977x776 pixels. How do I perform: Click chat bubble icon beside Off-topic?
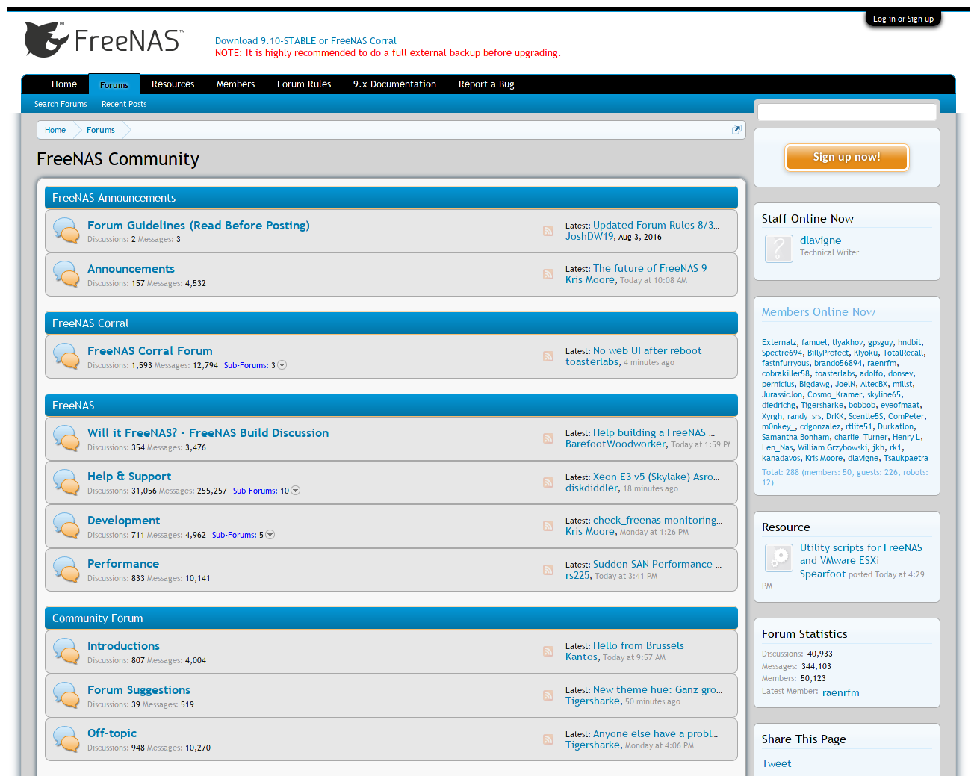pos(66,739)
